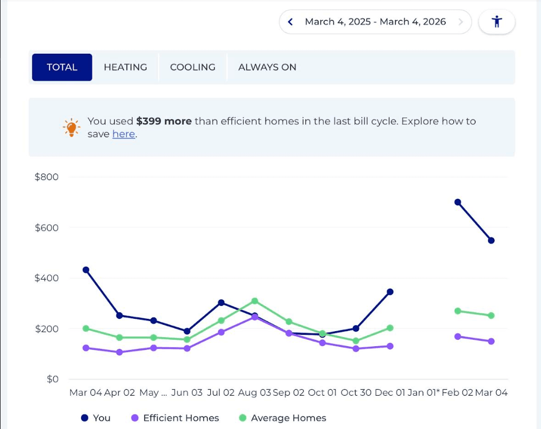The height and width of the screenshot is (429, 541).
Task: Click the accessibility person icon button
Action: (x=497, y=22)
